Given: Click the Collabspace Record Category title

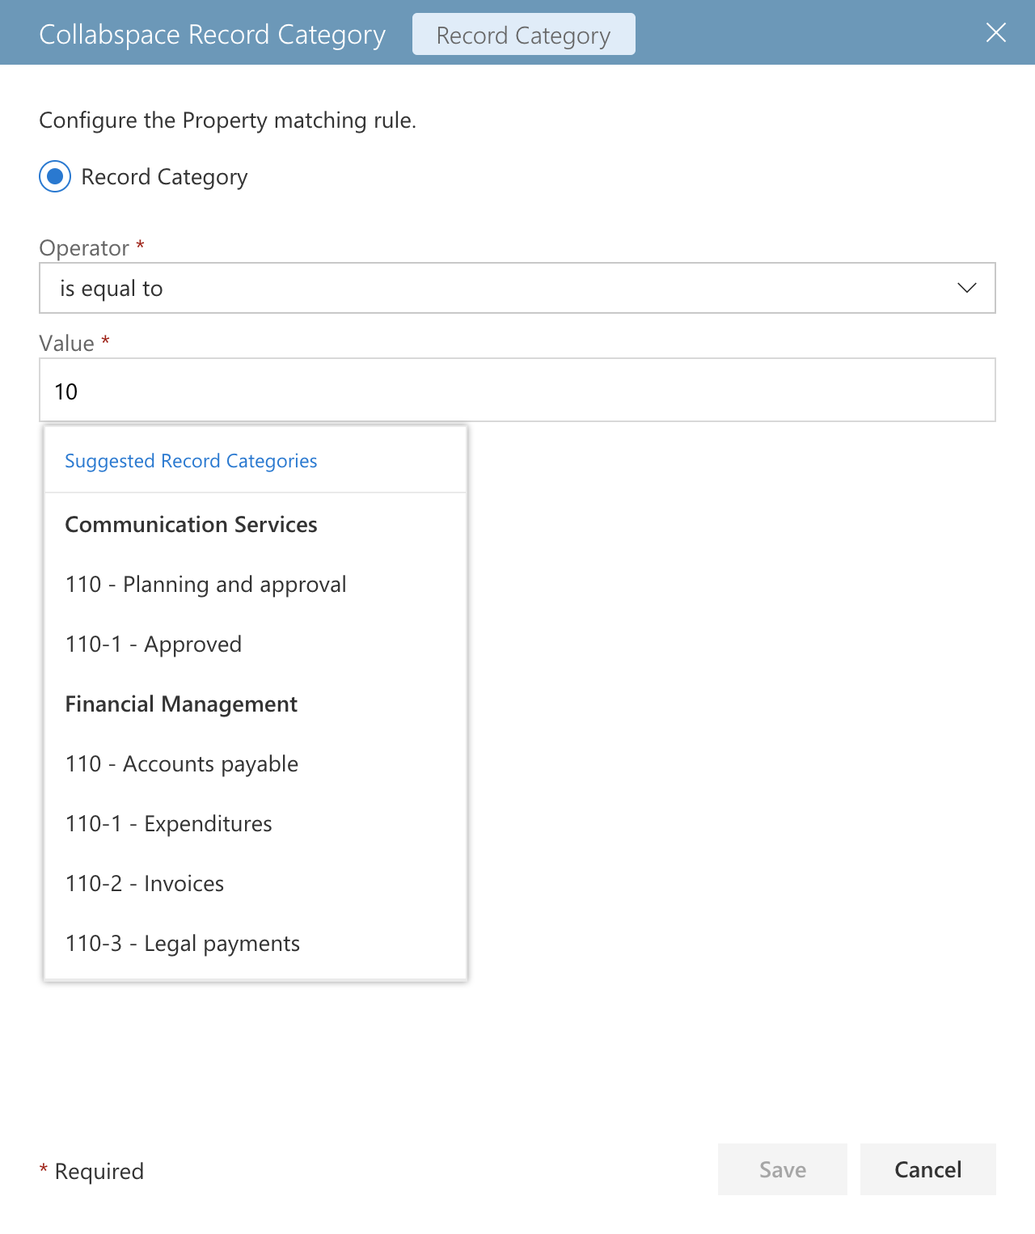Looking at the screenshot, I should [213, 35].
